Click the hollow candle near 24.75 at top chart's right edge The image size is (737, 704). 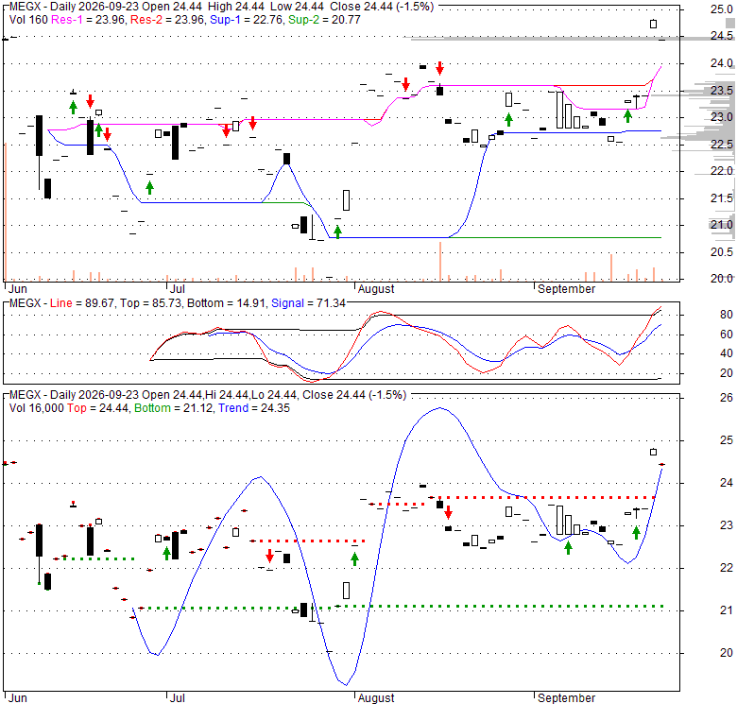(653, 24)
